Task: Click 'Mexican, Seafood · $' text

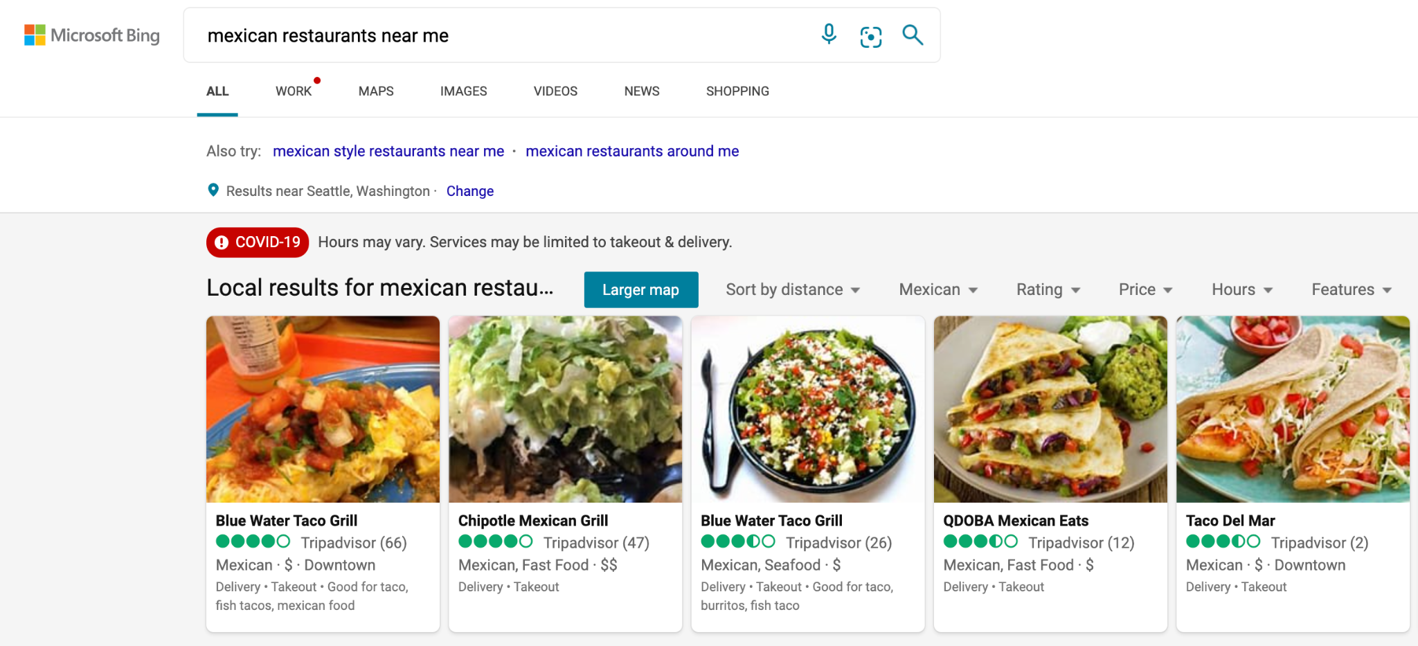Action: [x=771, y=565]
